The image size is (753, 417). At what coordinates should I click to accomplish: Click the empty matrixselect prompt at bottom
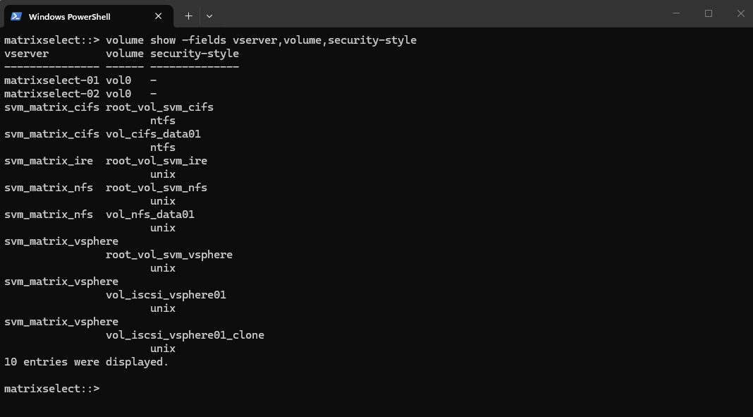[x=52, y=389]
